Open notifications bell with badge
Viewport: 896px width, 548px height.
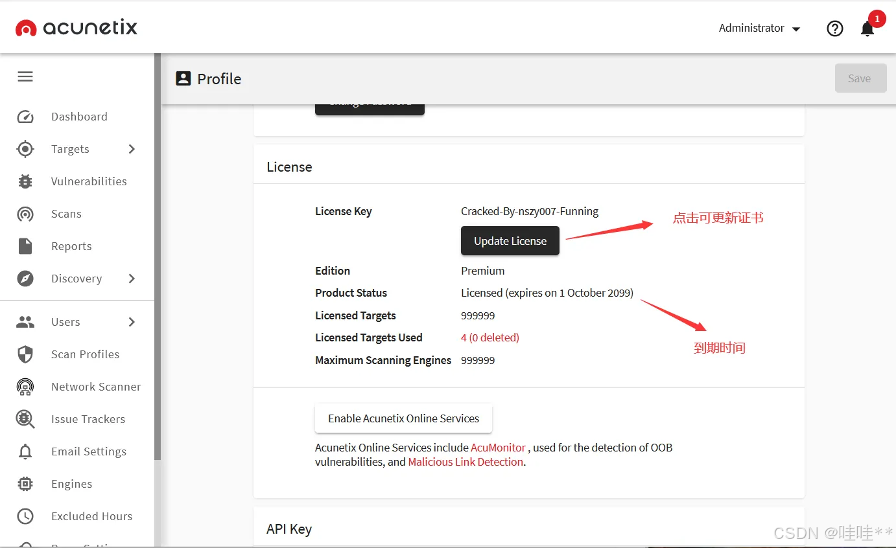[x=868, y=28]
